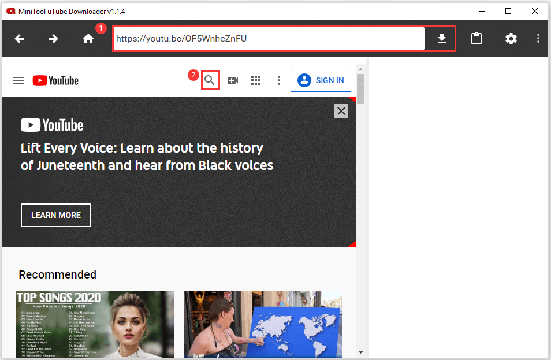
Task: Close the Juneteenth banner
Action: point(341,111)
